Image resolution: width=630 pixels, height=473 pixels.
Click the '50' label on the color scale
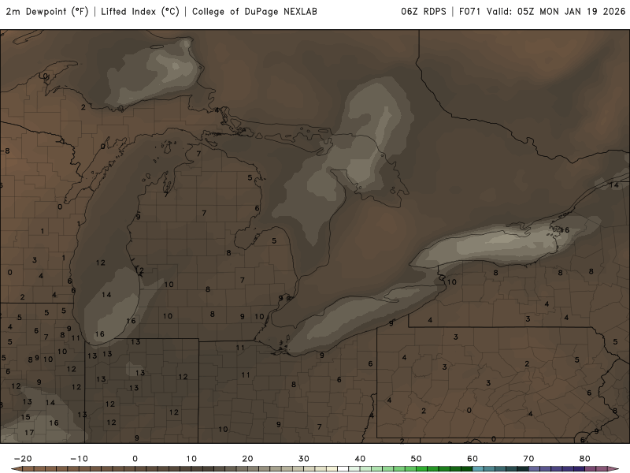point(417,459)
